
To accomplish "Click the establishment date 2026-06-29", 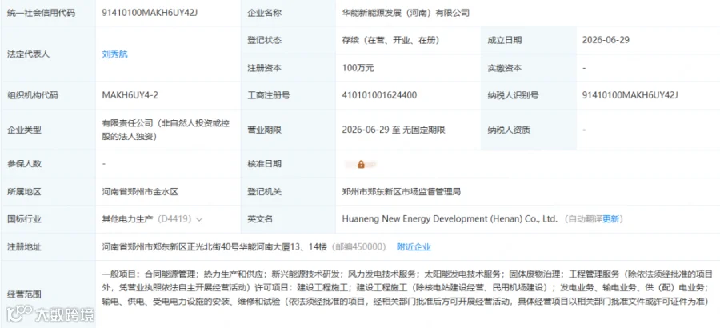I will coord(606,40).
